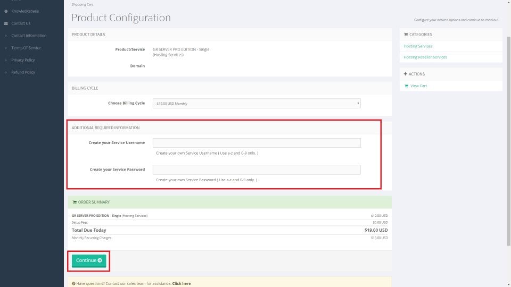Click the Knowledgebase info icon in sidebar
Screen dimensions: 511x287
point(6,11)
